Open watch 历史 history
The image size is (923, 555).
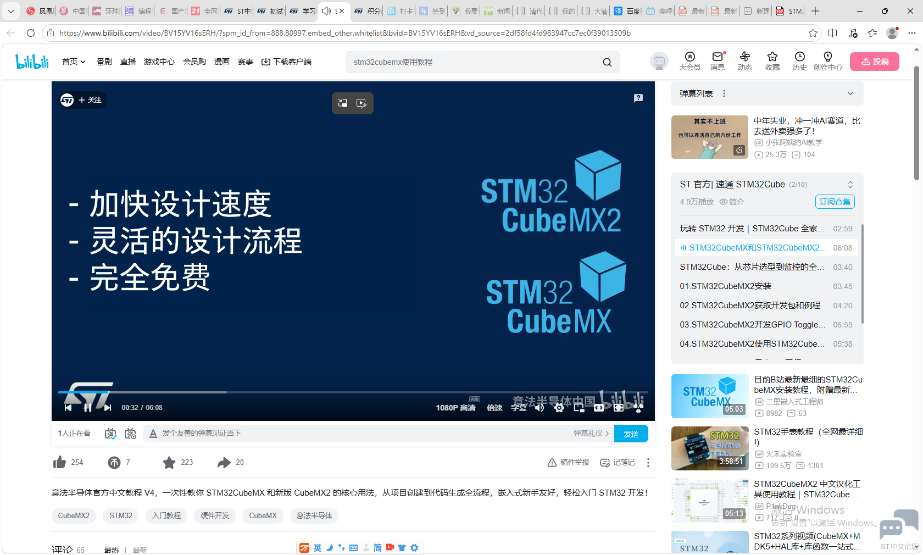point(800,61)
